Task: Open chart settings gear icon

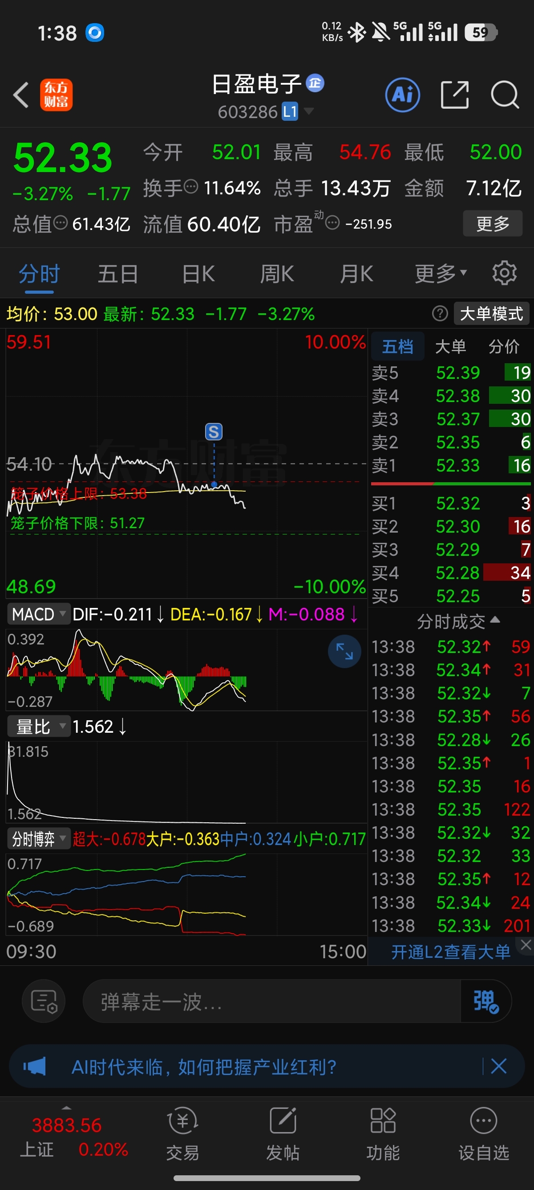Action: tap(504, 274)
